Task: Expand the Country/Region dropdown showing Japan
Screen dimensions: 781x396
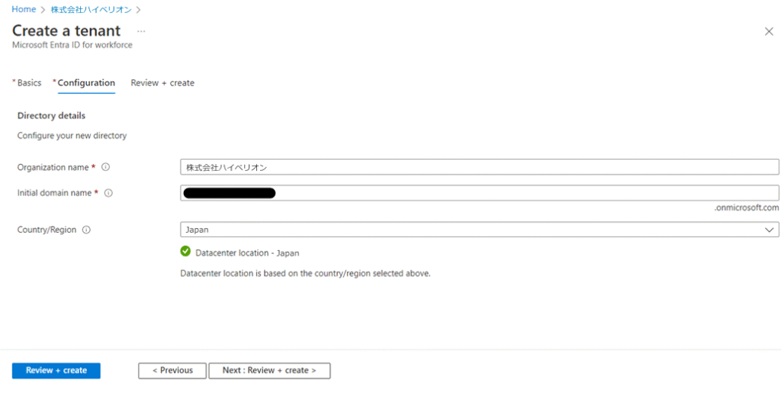Action: [x=479, y=230]
